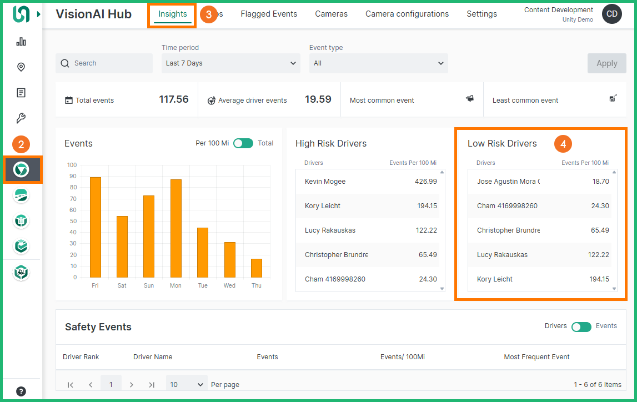Click the Monday bar in Events chart
Screen dimensions: 637x402
[175, 228]
